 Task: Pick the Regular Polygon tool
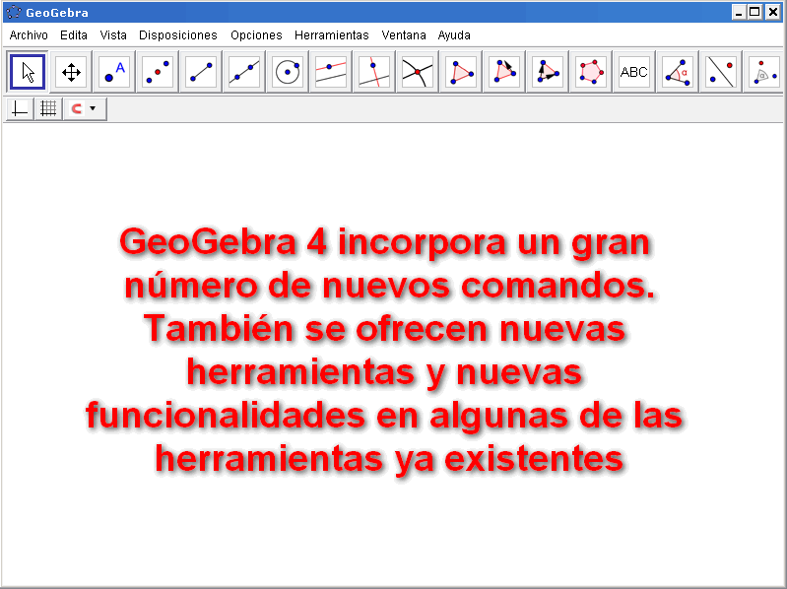591,72
